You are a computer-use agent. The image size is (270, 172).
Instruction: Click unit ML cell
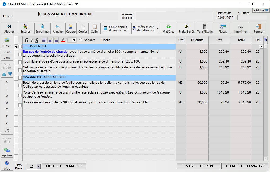click(x=181, y=105)
